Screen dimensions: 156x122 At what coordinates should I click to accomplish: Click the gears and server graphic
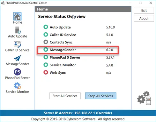click(x=144, y=98)
